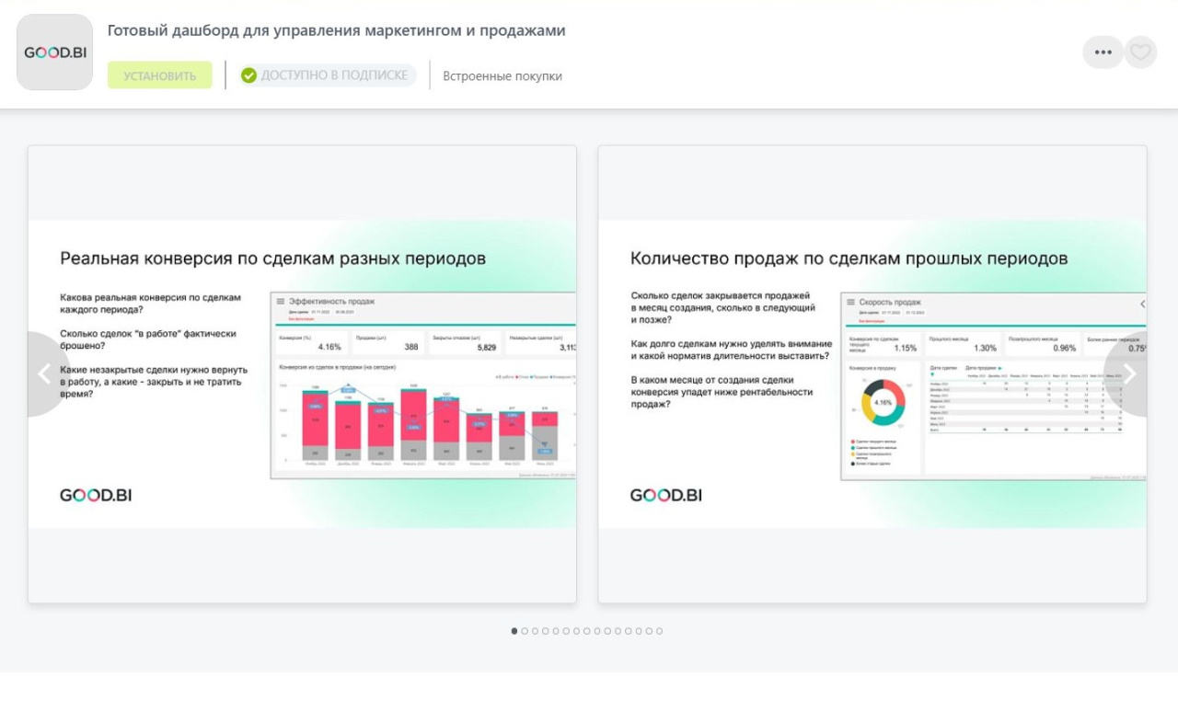The width and height of the screenshot is (1178, 723).
Task: Select the fourth carousel pagination dot
Action: 546,631
